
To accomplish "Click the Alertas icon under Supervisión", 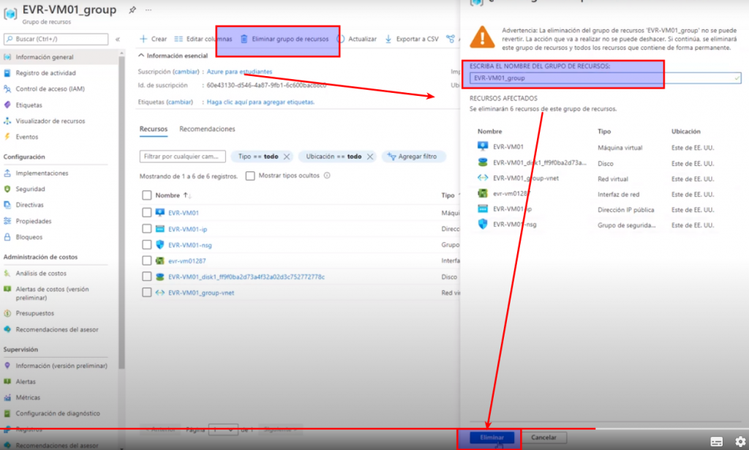I will [x=7, y=381].
